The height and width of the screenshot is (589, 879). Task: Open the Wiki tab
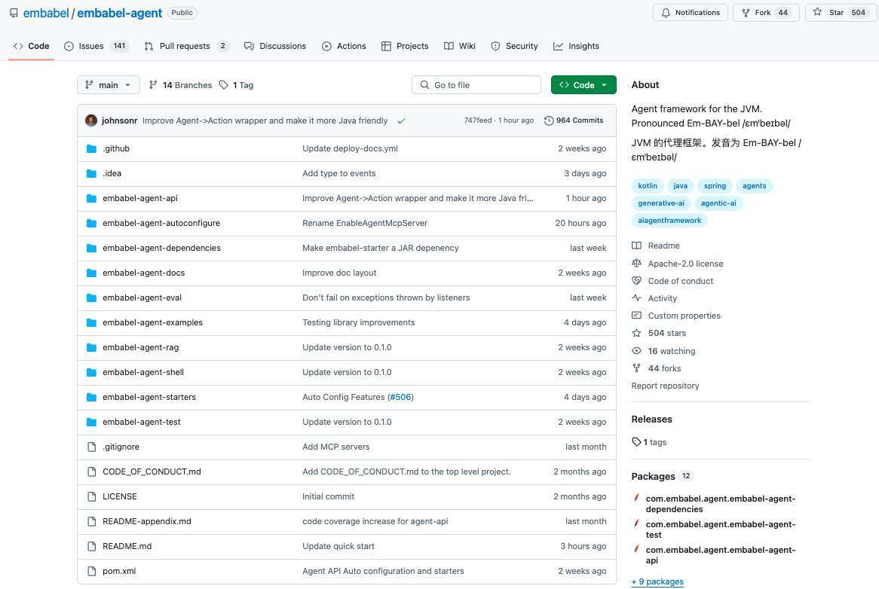coord(460,47)
